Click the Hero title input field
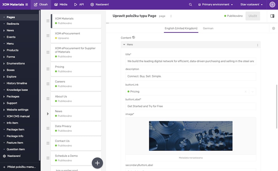This screenshot has width=278, height=171. (191, 61)
